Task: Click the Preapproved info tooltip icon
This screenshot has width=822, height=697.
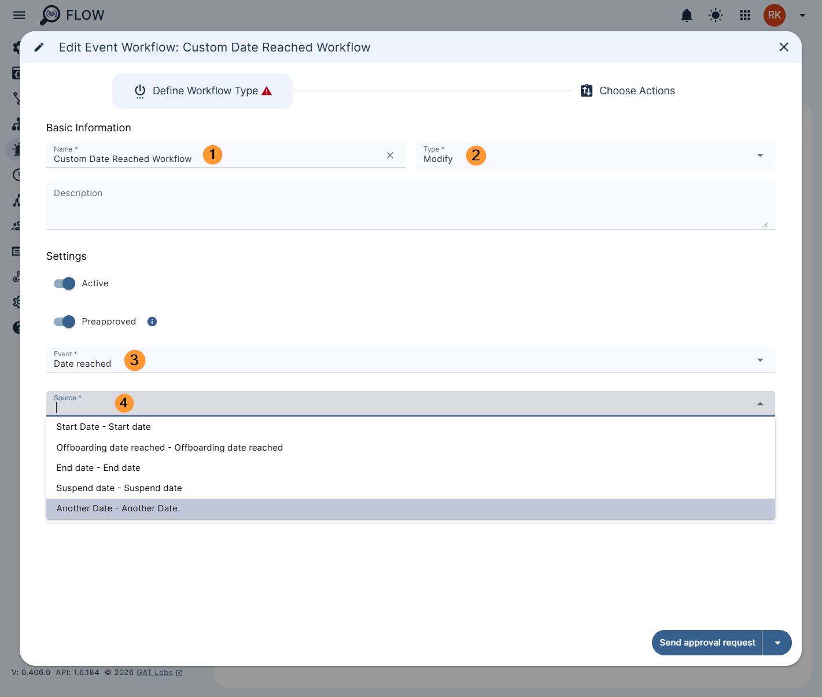Action: click(x=152, y=322)
